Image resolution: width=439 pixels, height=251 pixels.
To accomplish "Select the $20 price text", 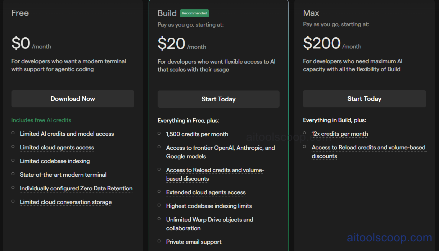I will tap(171, 44).
